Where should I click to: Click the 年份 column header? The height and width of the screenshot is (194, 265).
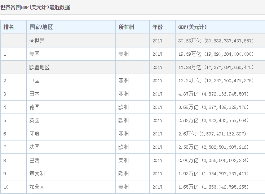(x=157, y=27)
